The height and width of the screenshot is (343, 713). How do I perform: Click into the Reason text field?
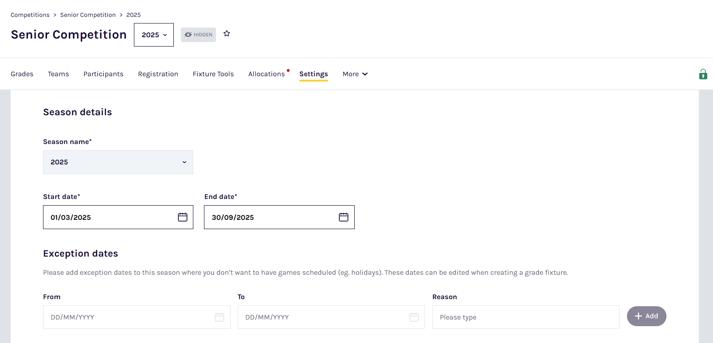click(x=525, y=317)
